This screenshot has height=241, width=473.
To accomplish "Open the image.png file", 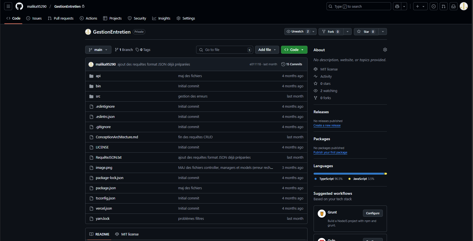I will [104, 168].
